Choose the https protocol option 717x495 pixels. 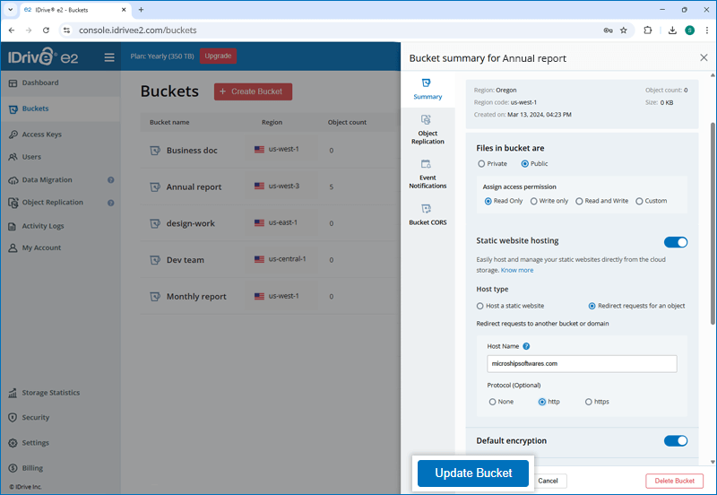pos(589,402)
